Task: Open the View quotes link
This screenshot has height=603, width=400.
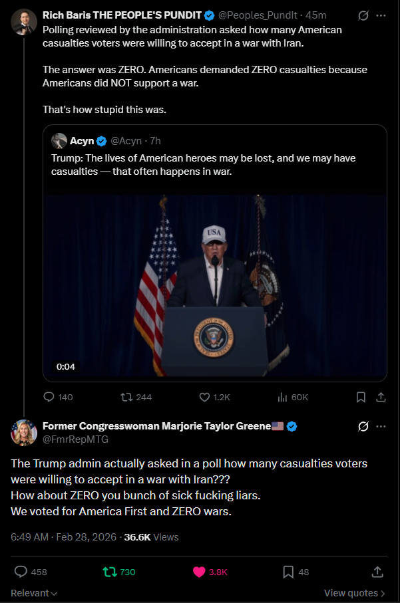Action: click(x=354, y=593)
